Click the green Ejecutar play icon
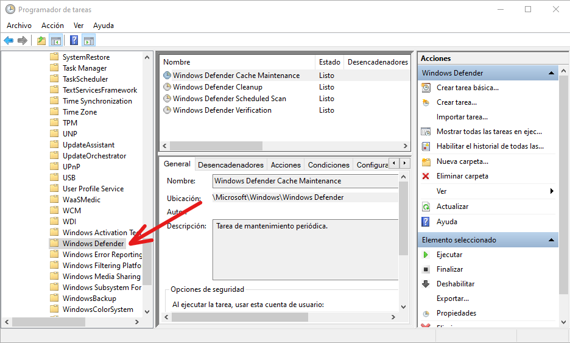This screenshot has height=343, width=570. [x=426, y=255]
